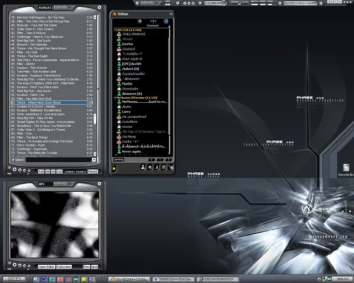Click the Internet Explorer quick launch icon
The width and height of the screenshot is (354, 283).
pos(52,279)
